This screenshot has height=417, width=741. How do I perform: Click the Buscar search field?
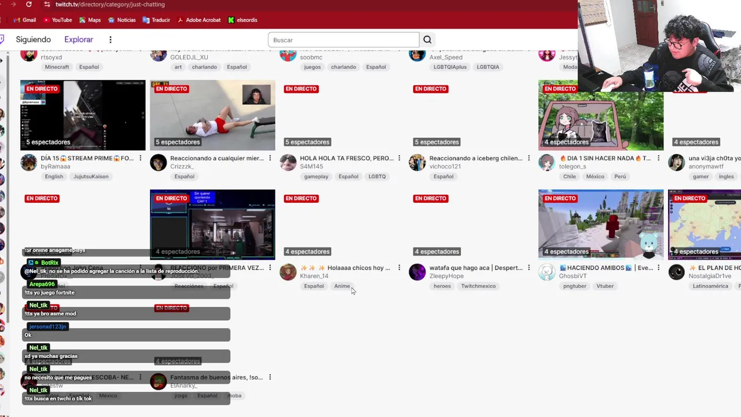tap(343, 40)
